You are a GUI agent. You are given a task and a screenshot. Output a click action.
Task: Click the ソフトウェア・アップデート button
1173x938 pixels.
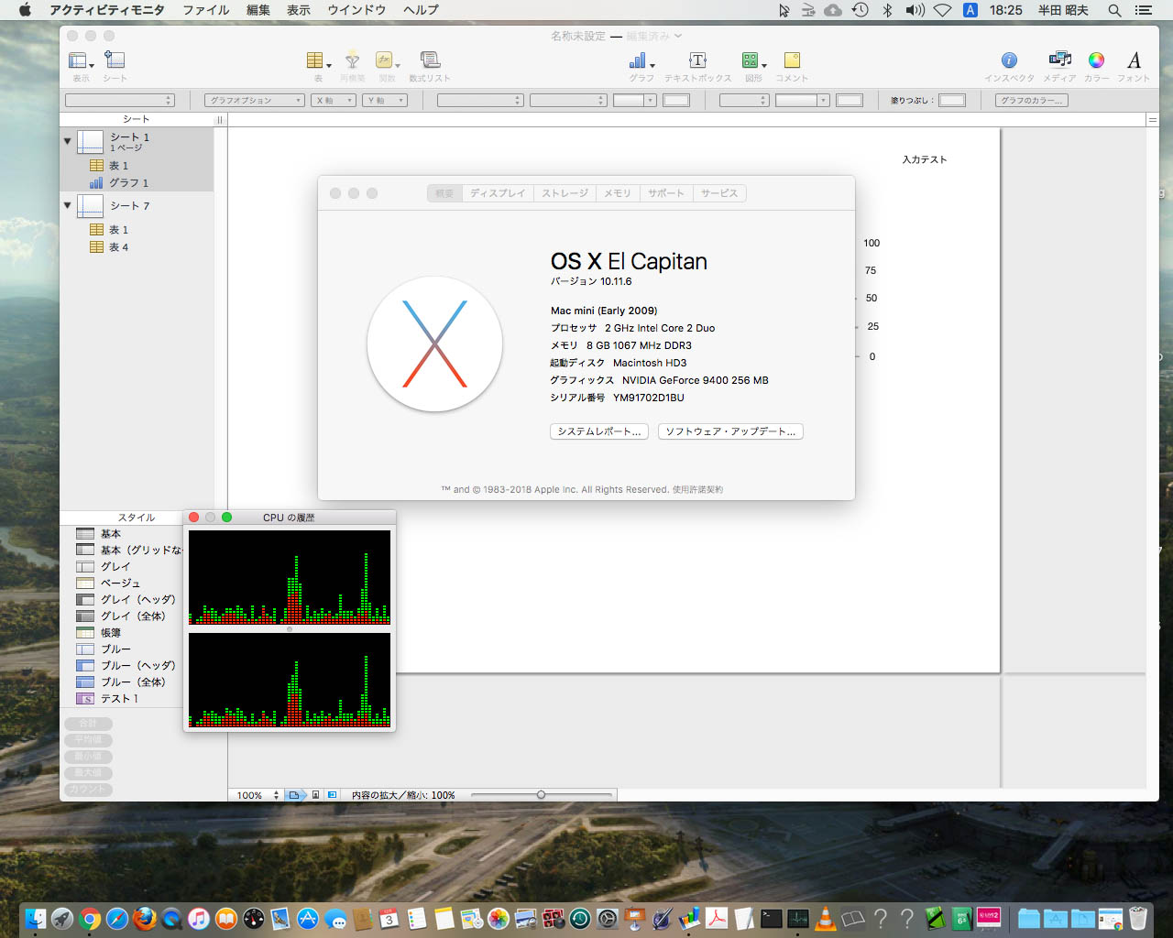(x=730, y=431)
